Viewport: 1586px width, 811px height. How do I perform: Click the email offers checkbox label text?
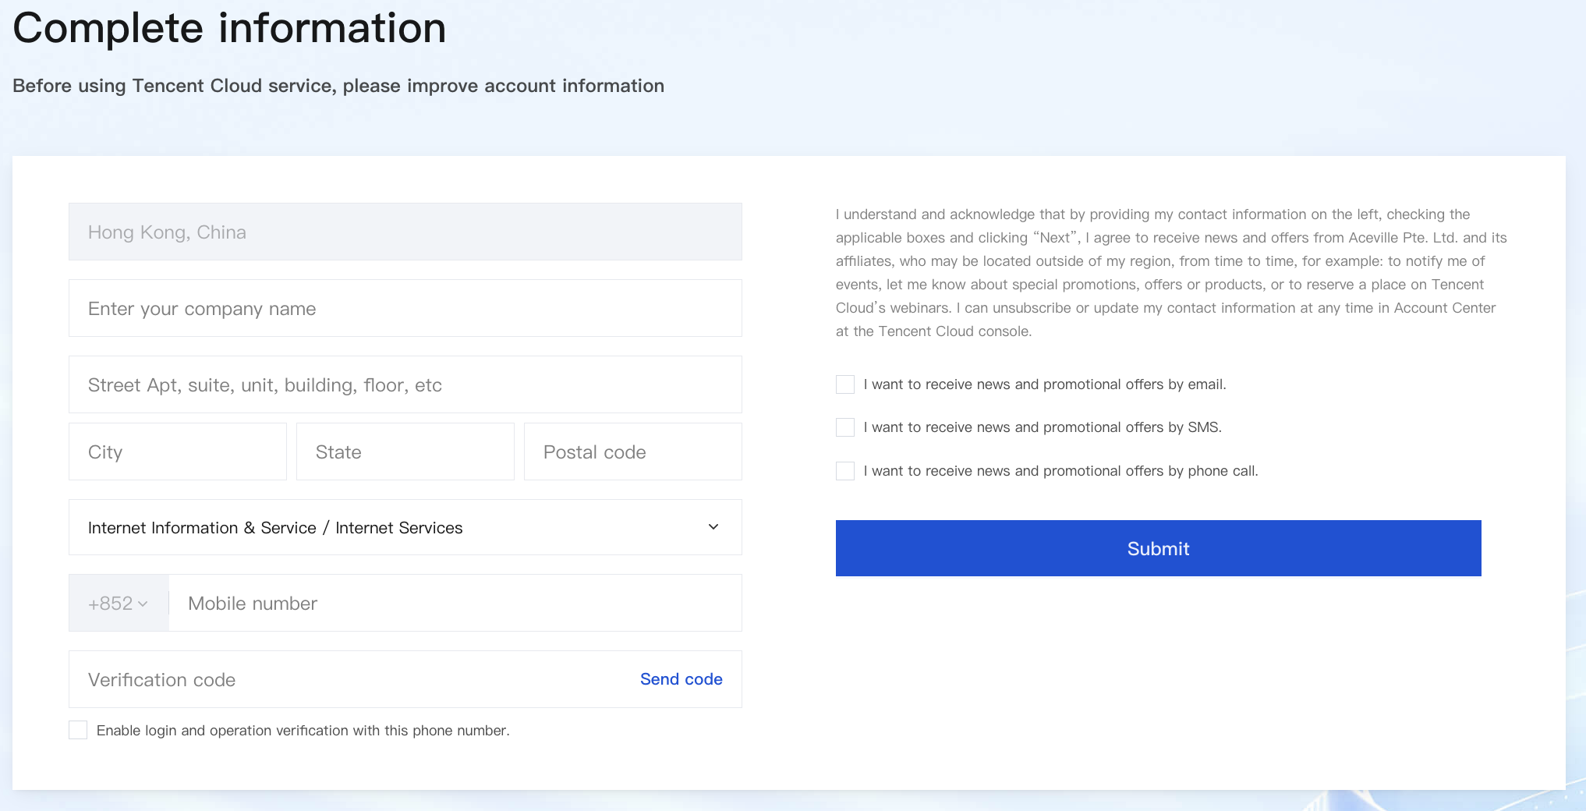point(1044,384)
